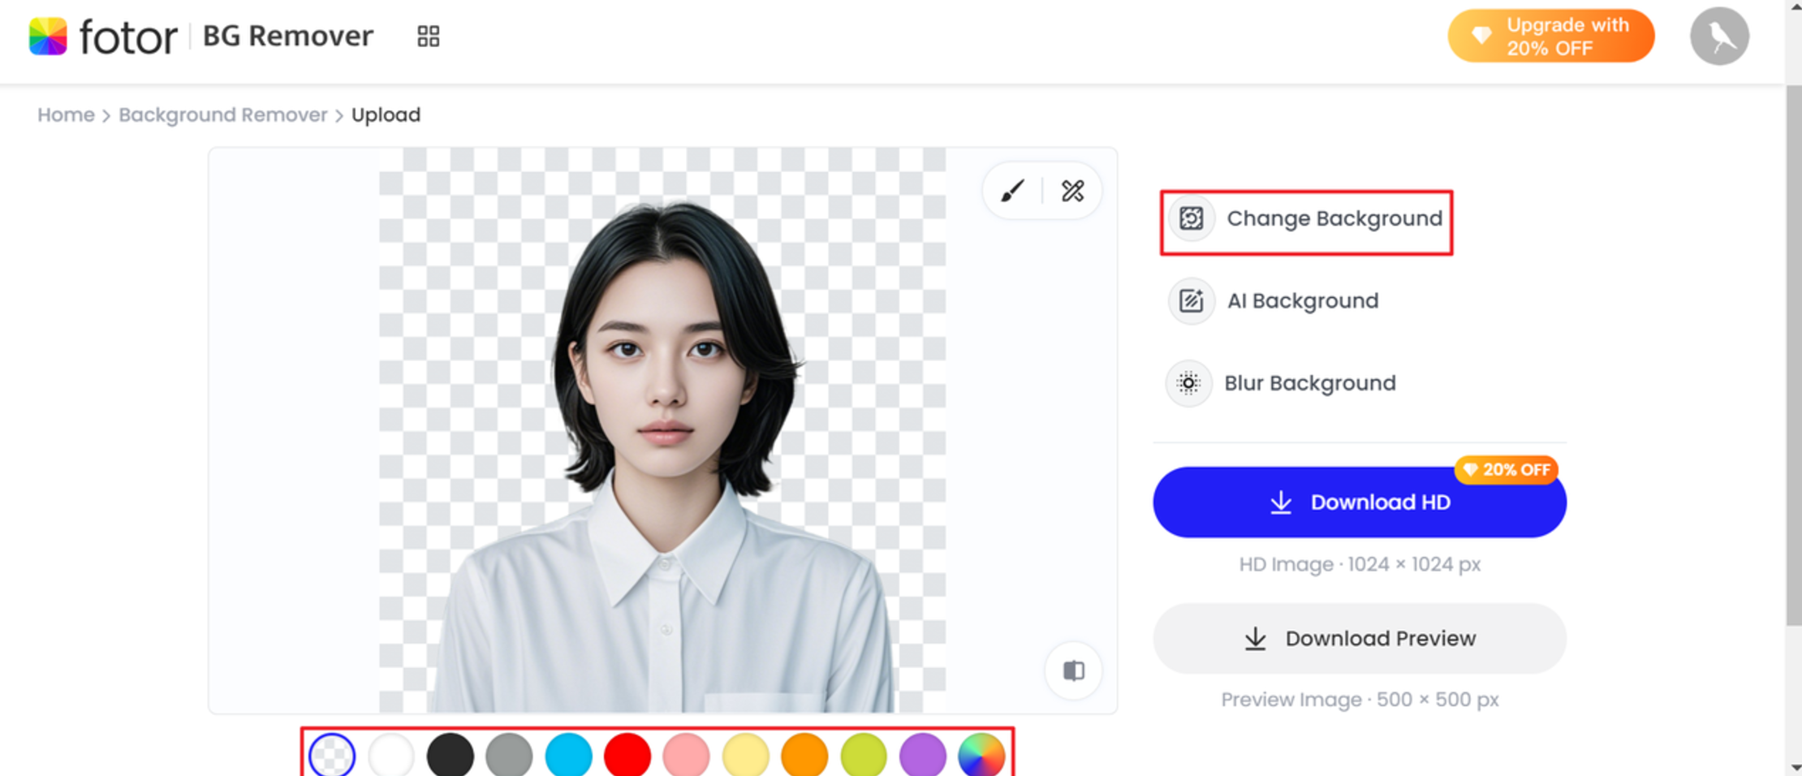Open the Blur Background option
The height and width of the screenshot is (776, 1802).
coord(1281,383)
